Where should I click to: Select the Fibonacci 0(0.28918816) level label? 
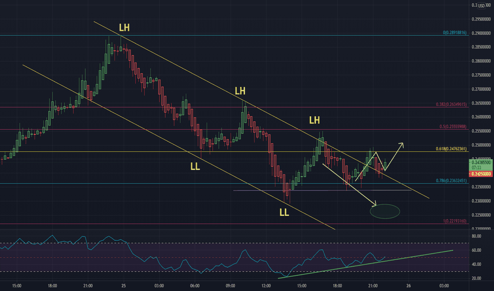coord(455,33)
